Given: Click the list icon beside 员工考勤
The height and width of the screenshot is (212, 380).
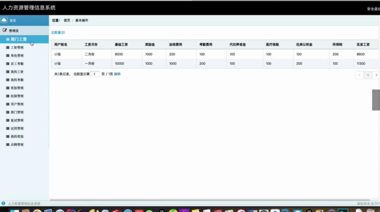Looking at the screenshot, I should (x=7, y=64).
